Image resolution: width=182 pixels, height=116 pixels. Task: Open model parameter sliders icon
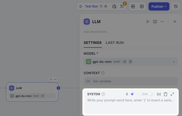tap(131, 62)
